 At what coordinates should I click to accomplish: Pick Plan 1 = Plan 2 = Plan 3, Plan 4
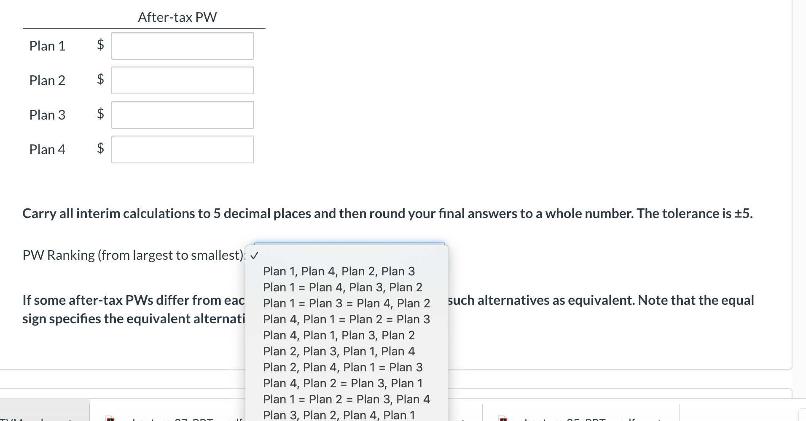(347, 399)
